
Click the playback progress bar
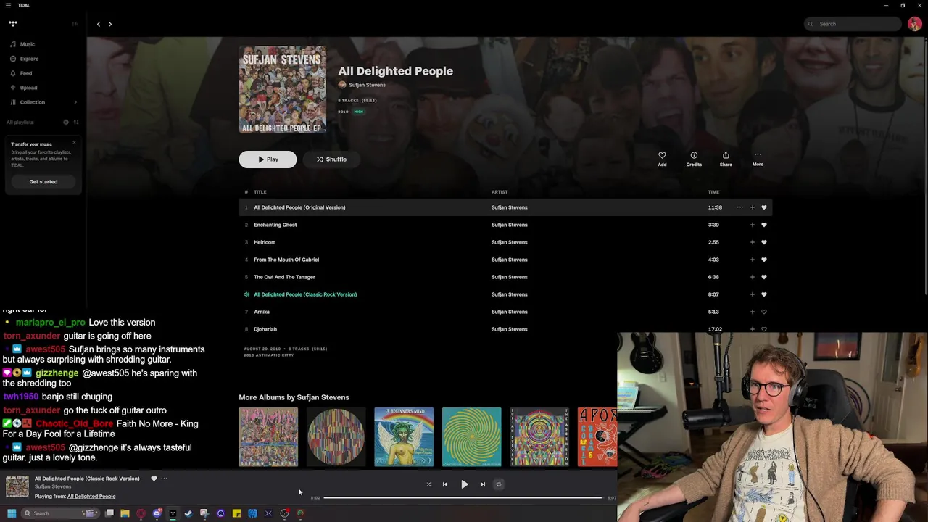tap(463, 498)
